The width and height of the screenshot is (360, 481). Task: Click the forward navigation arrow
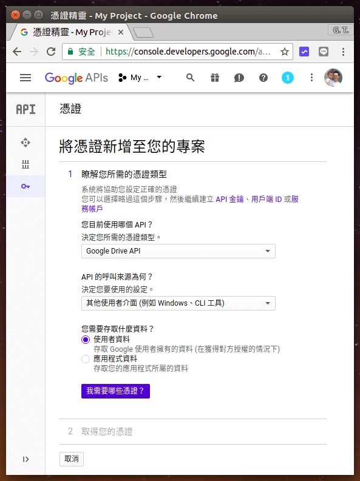point(34,52)
